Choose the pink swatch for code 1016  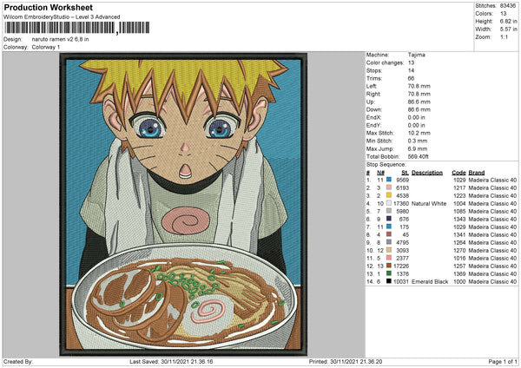(x=389, y=258)
